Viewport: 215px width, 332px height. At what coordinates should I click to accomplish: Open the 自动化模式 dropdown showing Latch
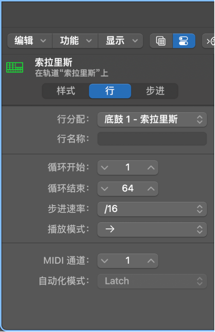[x=152, y=281]
